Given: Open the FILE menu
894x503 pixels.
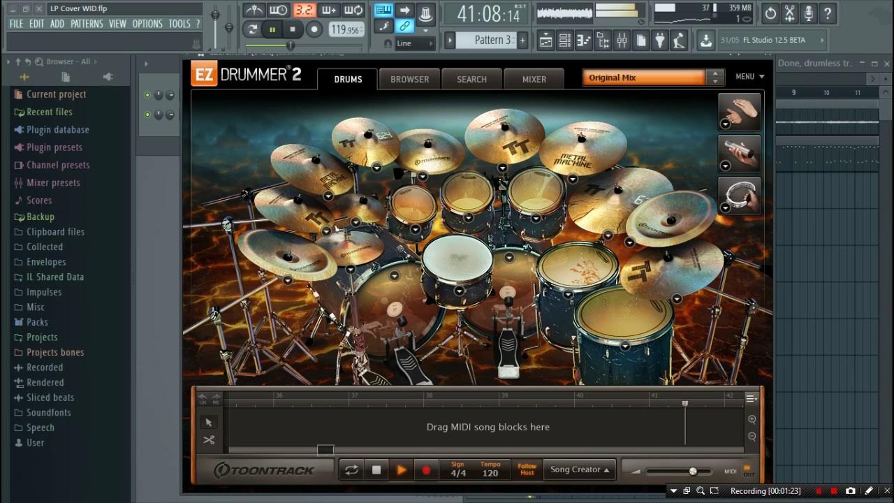Looking at the screenshot, I should pyautogui.click(x=16, y=24).
